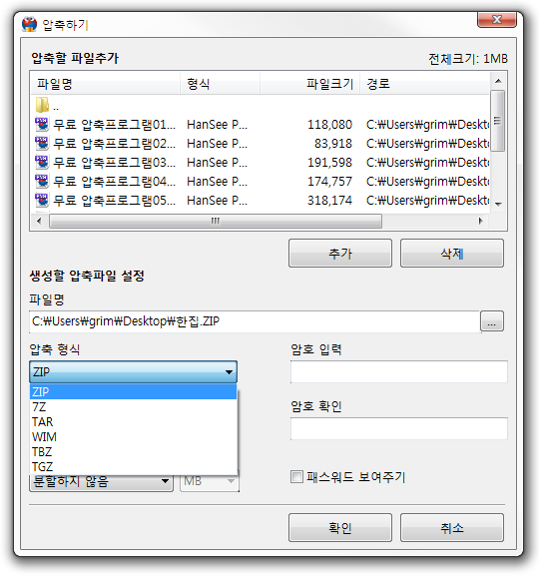
Task: Click the 삭제 button
Action: tap(452, 254)
